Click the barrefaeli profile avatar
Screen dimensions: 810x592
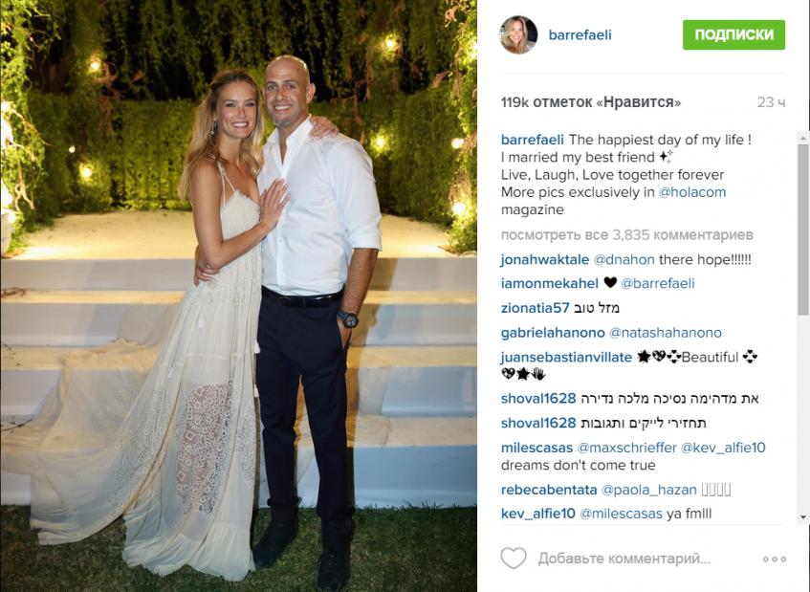(518, 34)
